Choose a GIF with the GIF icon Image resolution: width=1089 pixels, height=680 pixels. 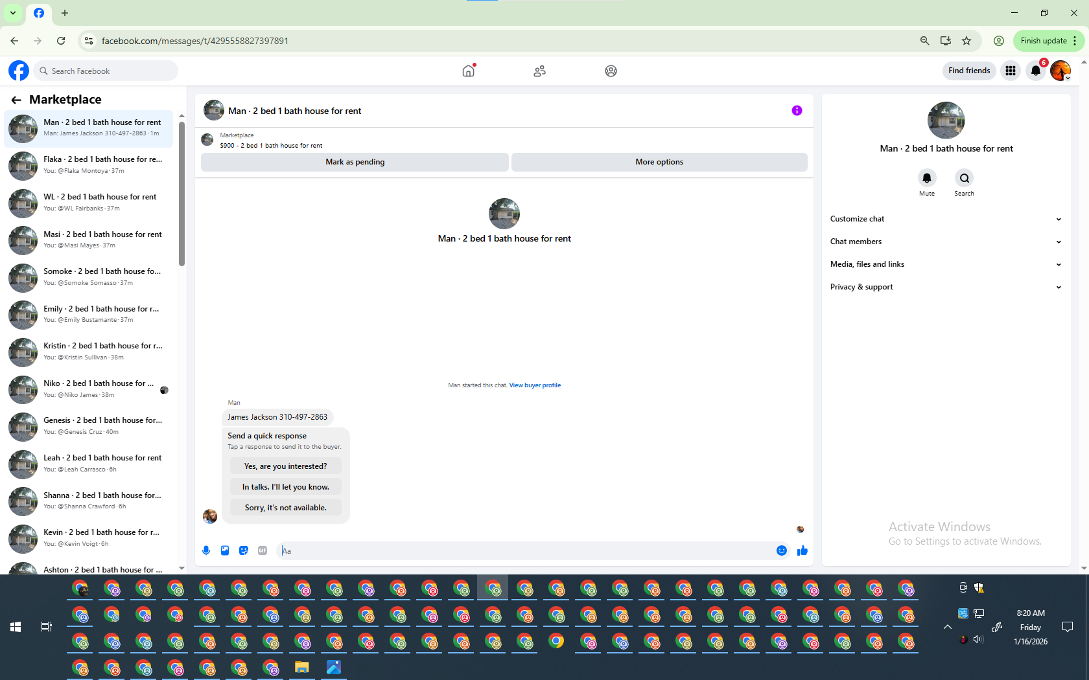click(x=263, y=550)
